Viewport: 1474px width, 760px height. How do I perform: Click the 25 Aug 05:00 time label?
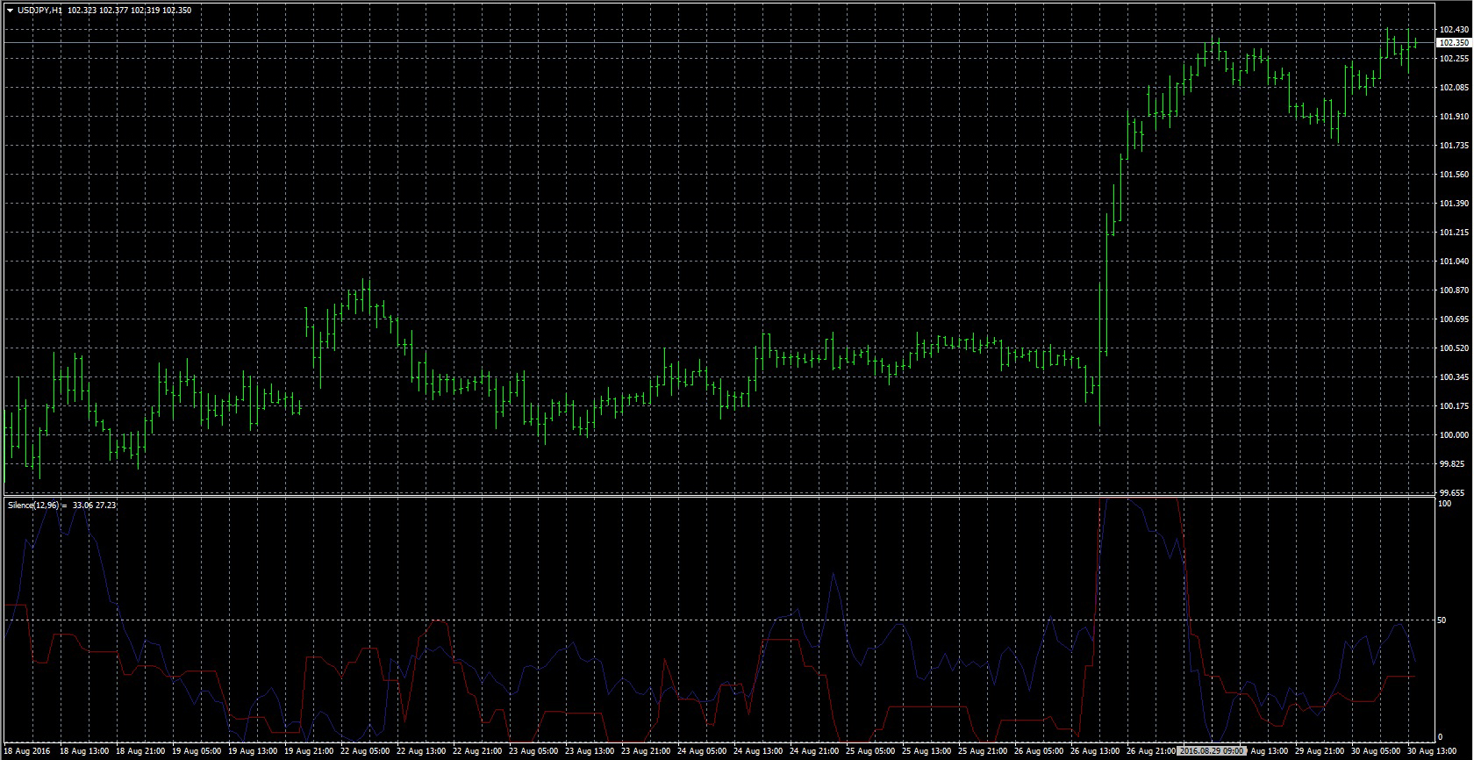870,751
